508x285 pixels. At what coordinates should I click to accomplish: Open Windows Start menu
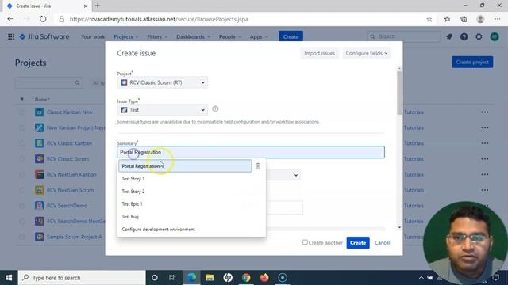(x=9, y=278)
